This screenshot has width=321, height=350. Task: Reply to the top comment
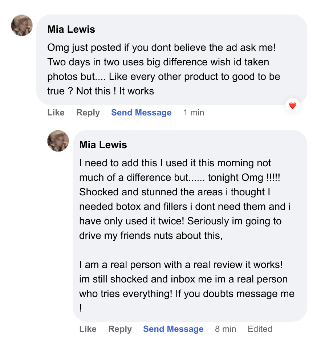(x=88, y=113)
